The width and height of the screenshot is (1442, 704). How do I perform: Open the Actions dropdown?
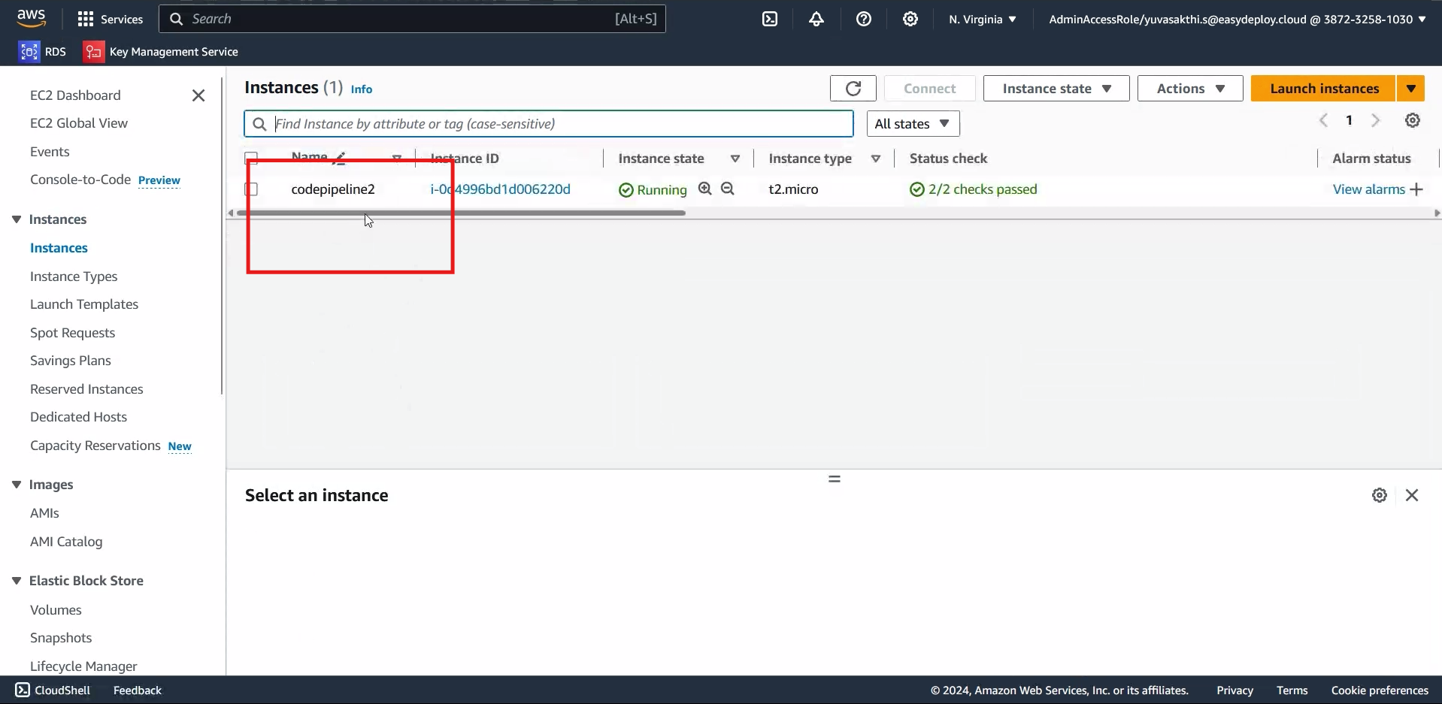pyautogui.click(x=1190, y=89)
